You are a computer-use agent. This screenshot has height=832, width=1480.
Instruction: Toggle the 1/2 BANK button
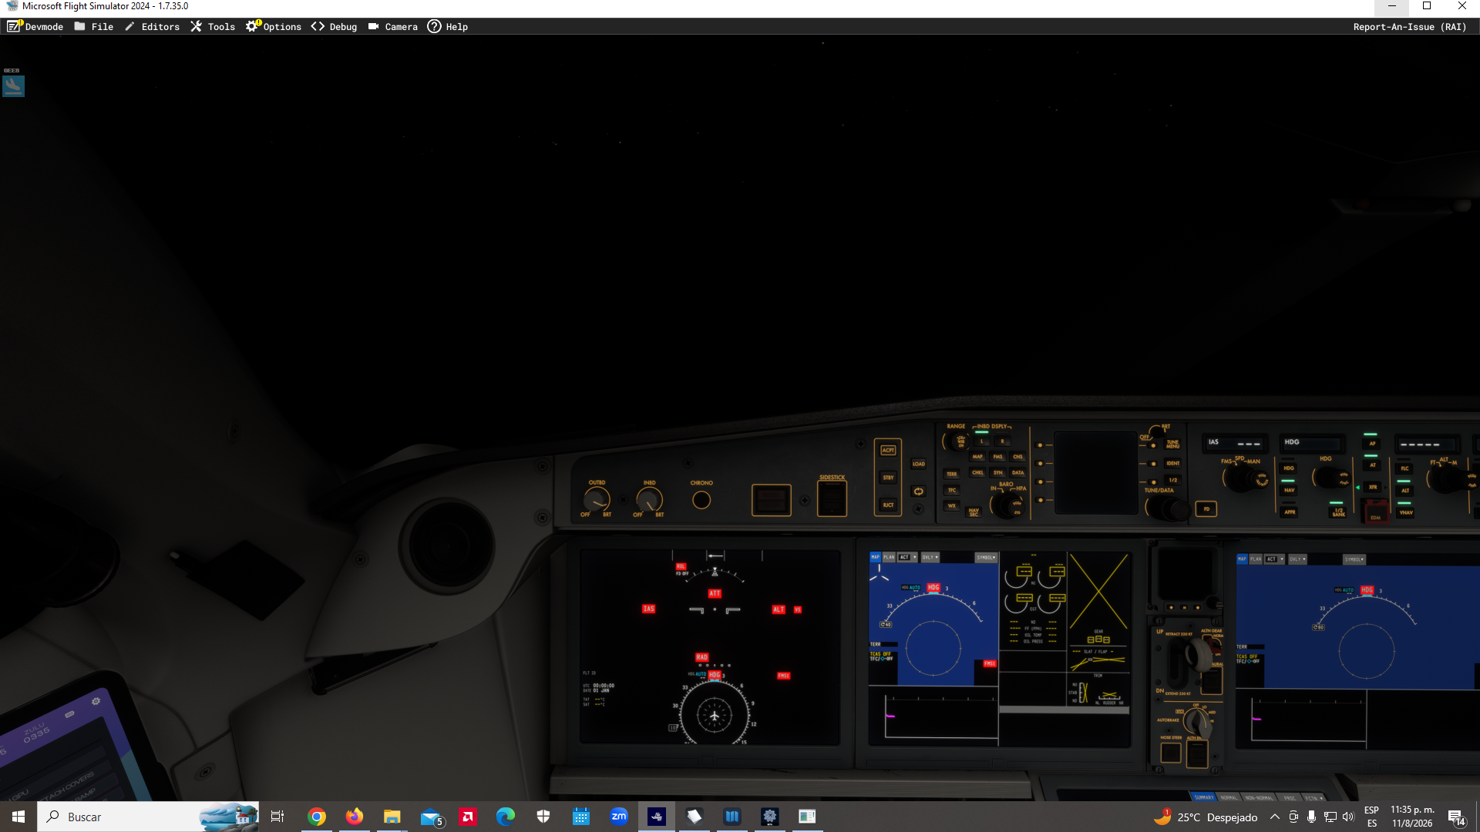(1338, 512)
